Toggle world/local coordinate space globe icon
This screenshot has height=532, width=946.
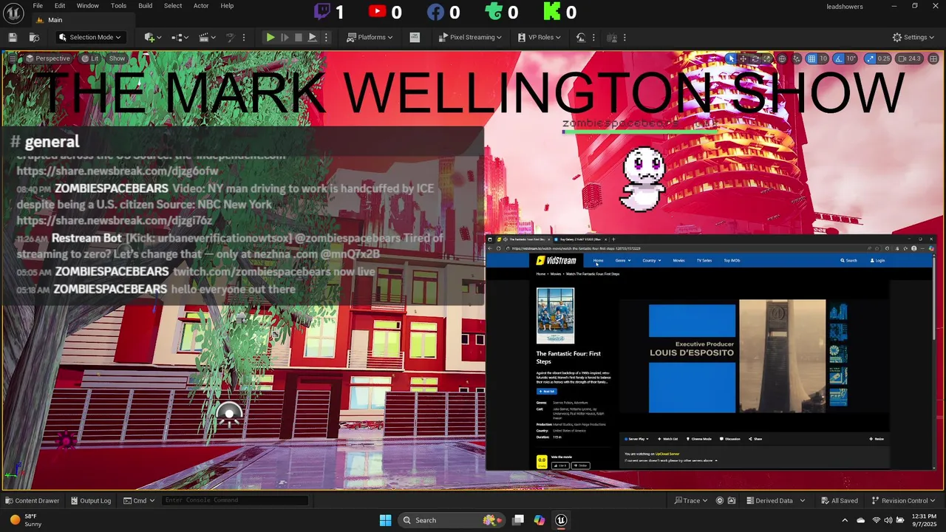783,58
